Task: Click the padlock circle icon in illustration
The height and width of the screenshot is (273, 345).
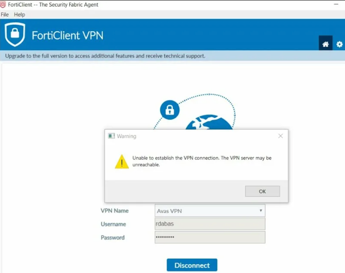Action: coord(170,110)
